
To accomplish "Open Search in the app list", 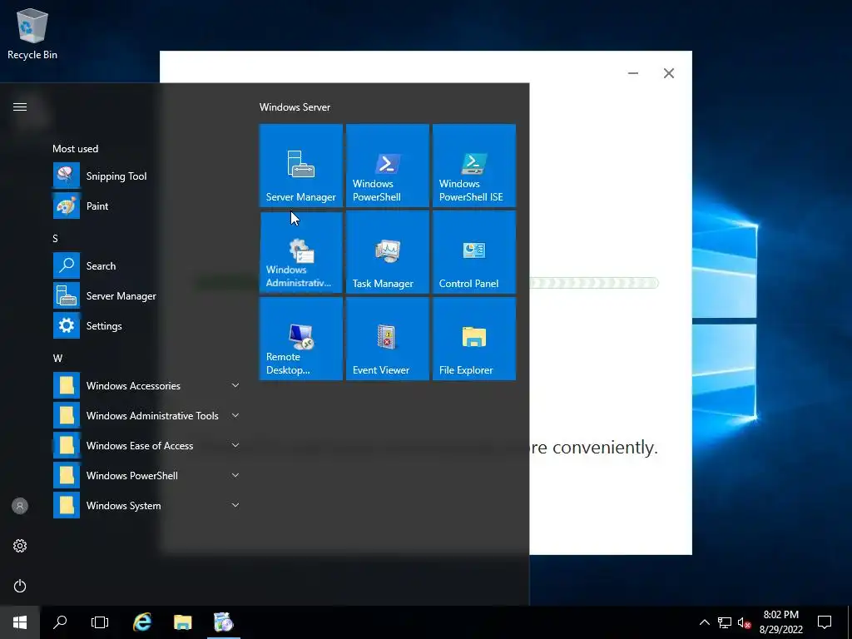I will coord(146,265).
